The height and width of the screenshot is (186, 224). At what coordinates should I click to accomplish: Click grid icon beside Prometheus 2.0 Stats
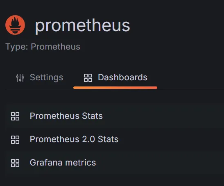[x=15, y=140]
